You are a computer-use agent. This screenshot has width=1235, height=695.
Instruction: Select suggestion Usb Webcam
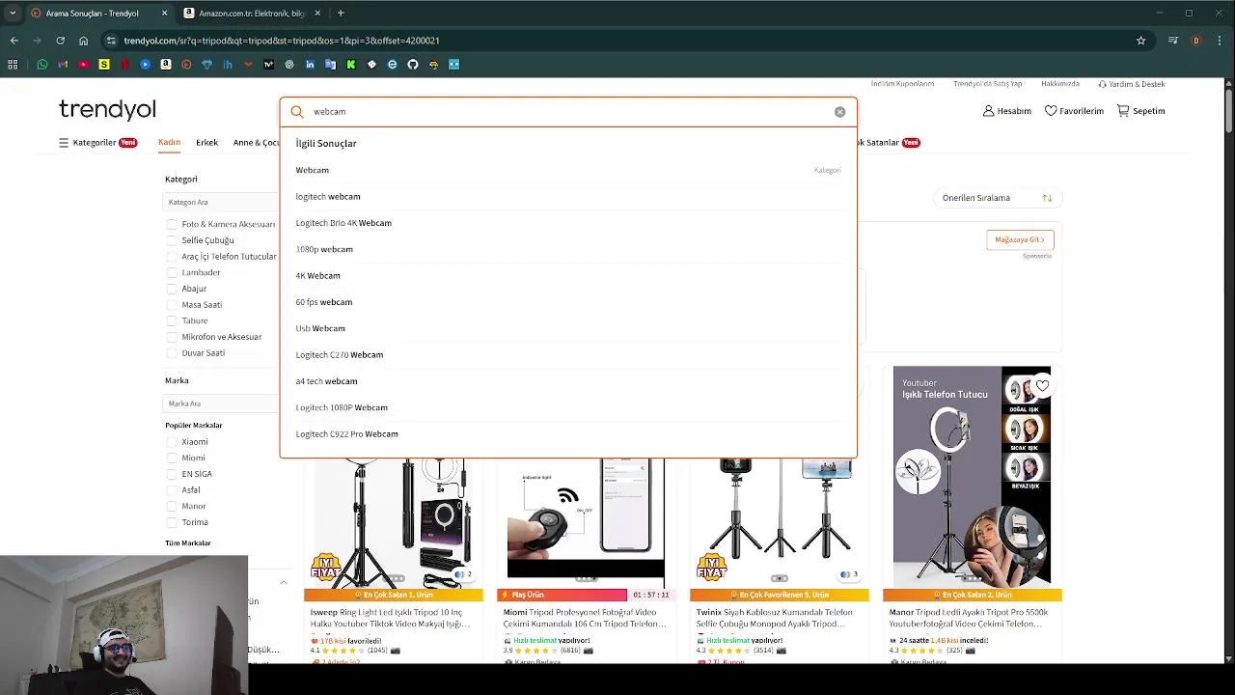[x=568, y=328]
